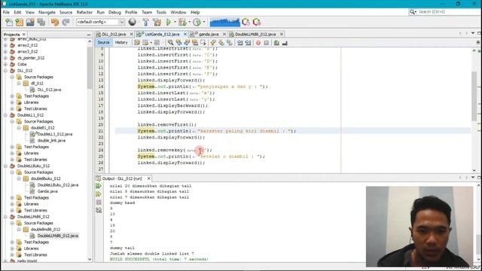The width and height of the screenshot is (482, 271).
Task: Click line 21 number in gutter
Action: [101, 131]
